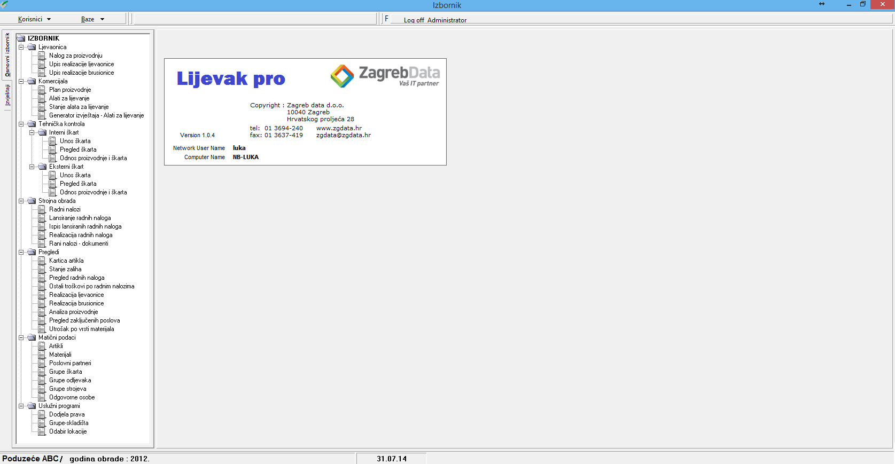Click the Tehnička kontrola folder icon
The image size is (895, 464).
click(x=32, y=124)
